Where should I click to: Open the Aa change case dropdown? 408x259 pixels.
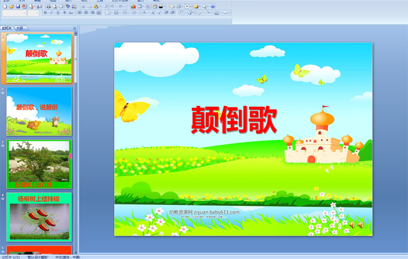click(x=71, y=12)
